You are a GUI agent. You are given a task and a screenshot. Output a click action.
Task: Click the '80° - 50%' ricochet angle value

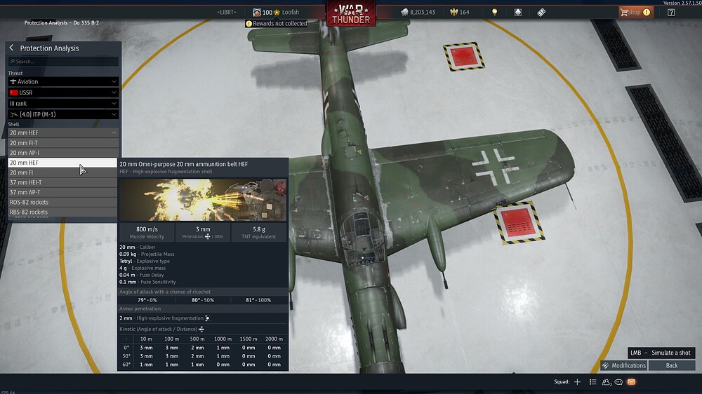click(203, 300)
